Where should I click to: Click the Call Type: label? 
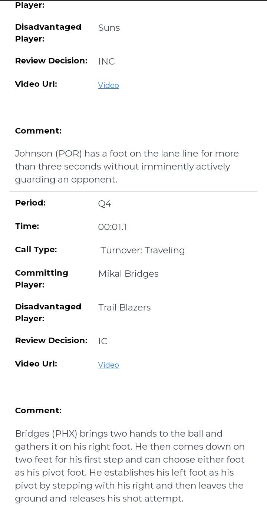click(36, 250)
